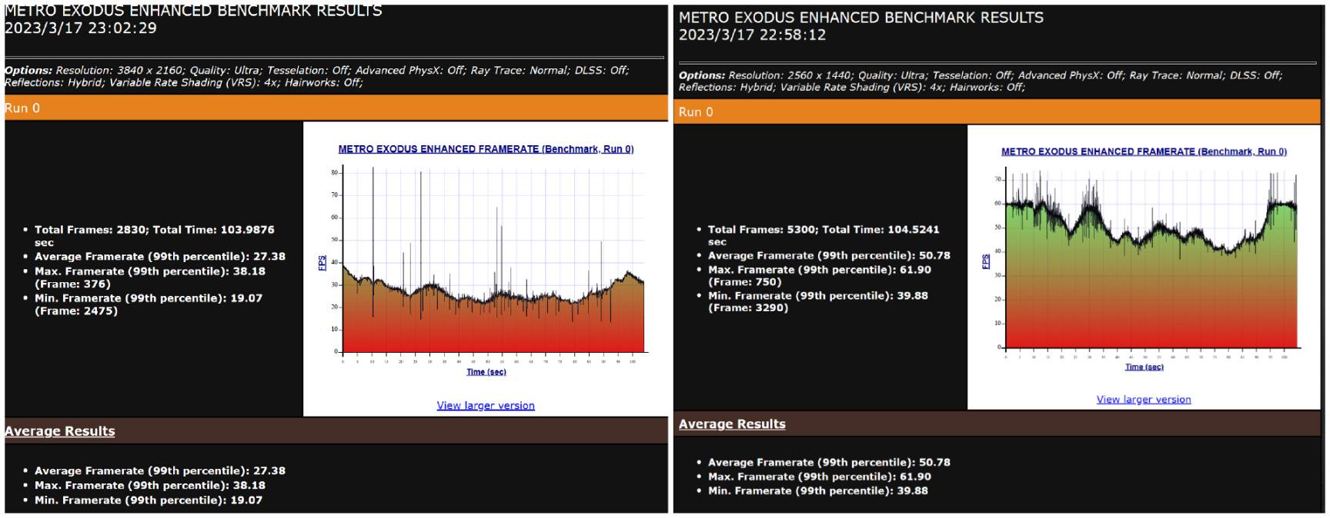Click Options line with Resolution 2560 x 1440
Image resolution: width=1330 pixels, height=518 pixels.
coord(981,81)
